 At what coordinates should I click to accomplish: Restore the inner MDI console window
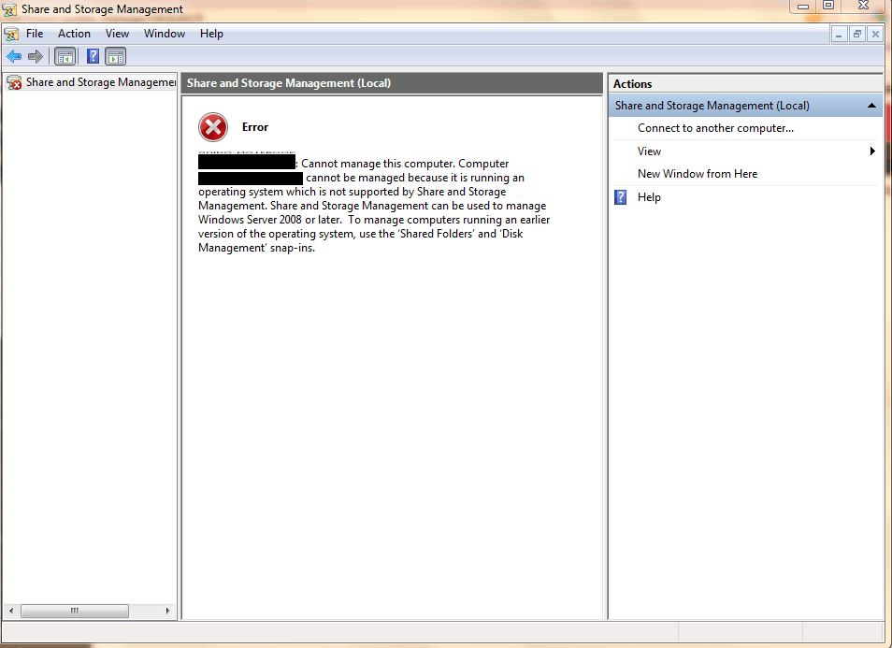(x=856, y=35)
